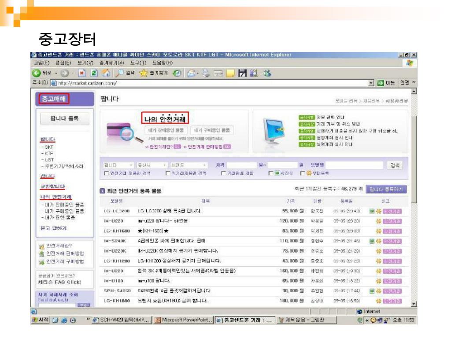The height and width of the screenshot is (338, 451).
Task: Open the 보기(V) menu
Action: point(85,63)
